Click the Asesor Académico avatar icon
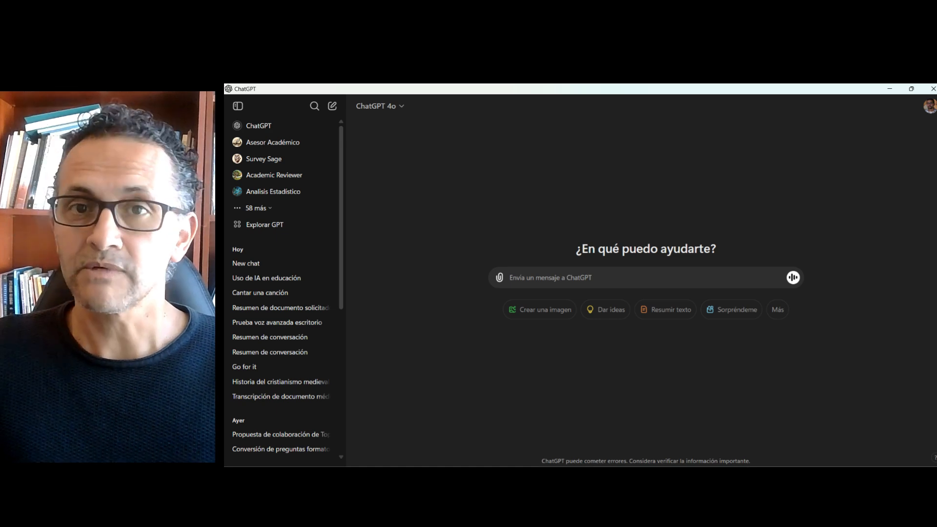Screen dimensions: 937x527 [x=237, y=142]
